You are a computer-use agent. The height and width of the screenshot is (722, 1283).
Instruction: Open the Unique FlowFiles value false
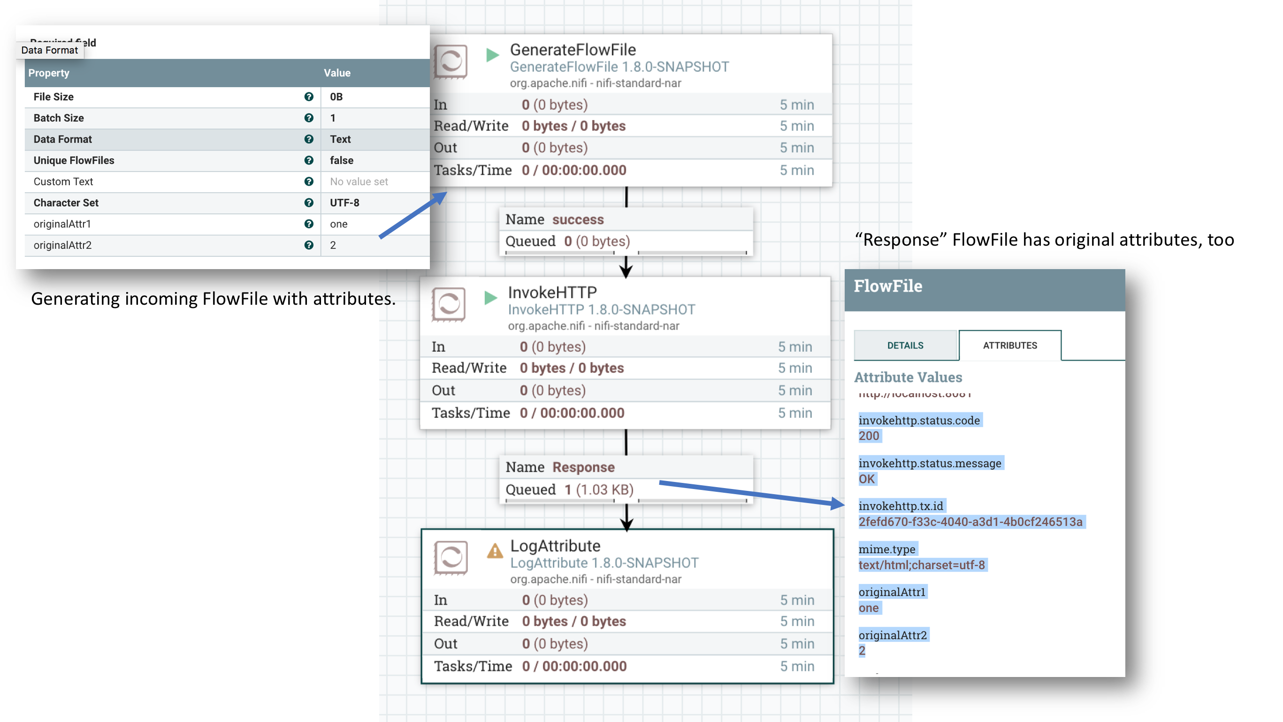342,160
